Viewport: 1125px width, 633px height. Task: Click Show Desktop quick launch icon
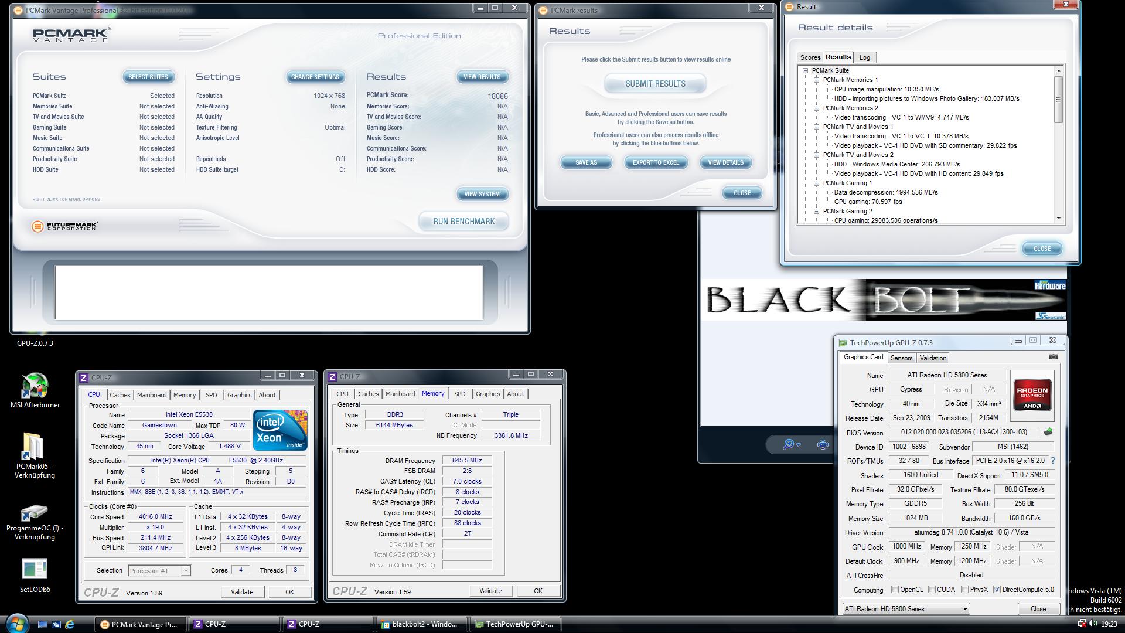(x=42, y=624)
